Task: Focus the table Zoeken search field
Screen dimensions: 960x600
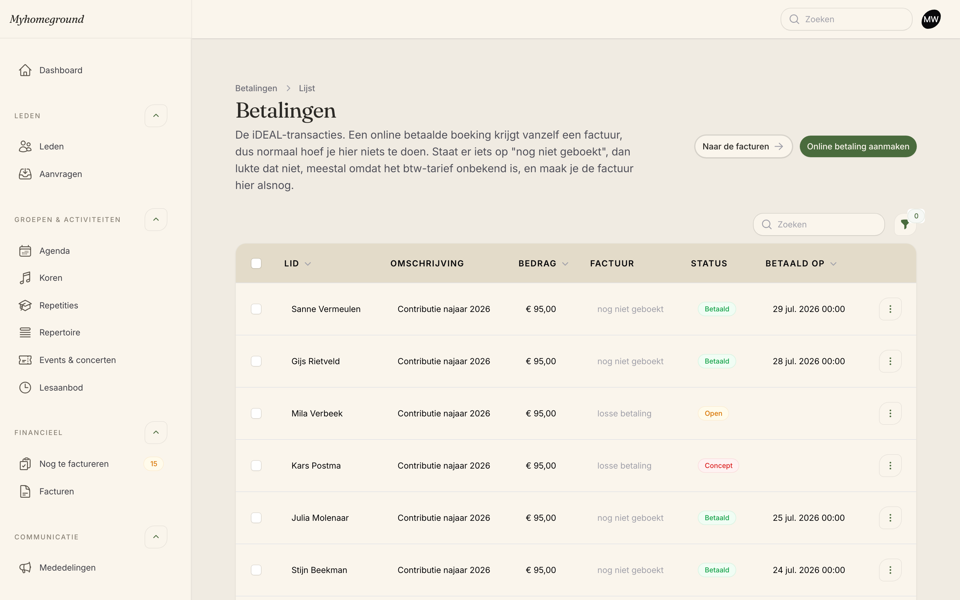Action: (x=818, y=225)
